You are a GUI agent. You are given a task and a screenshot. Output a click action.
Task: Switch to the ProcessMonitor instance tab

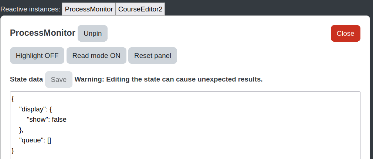pyautogui.click(x=89, y=9)
